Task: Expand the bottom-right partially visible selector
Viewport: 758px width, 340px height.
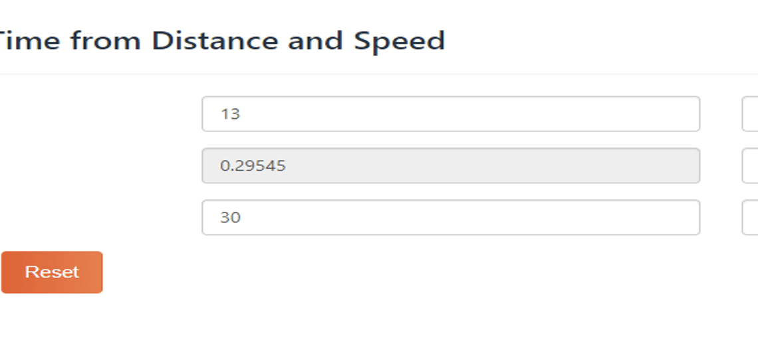Action: 750,217
